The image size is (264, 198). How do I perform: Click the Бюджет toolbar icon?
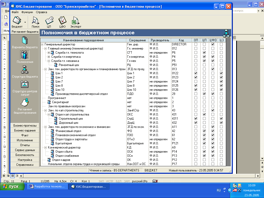pyautogui.click(x=17, y=21)
